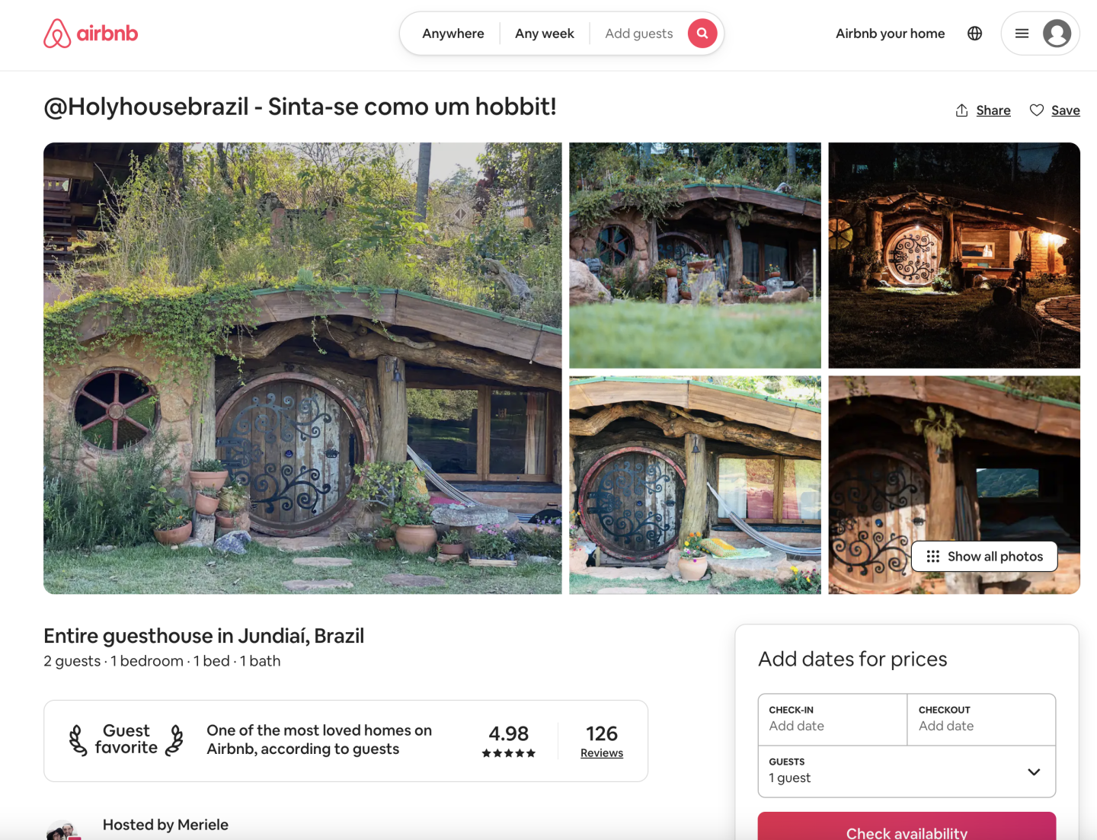Open the large main hobbit house photo

(302, 369)
